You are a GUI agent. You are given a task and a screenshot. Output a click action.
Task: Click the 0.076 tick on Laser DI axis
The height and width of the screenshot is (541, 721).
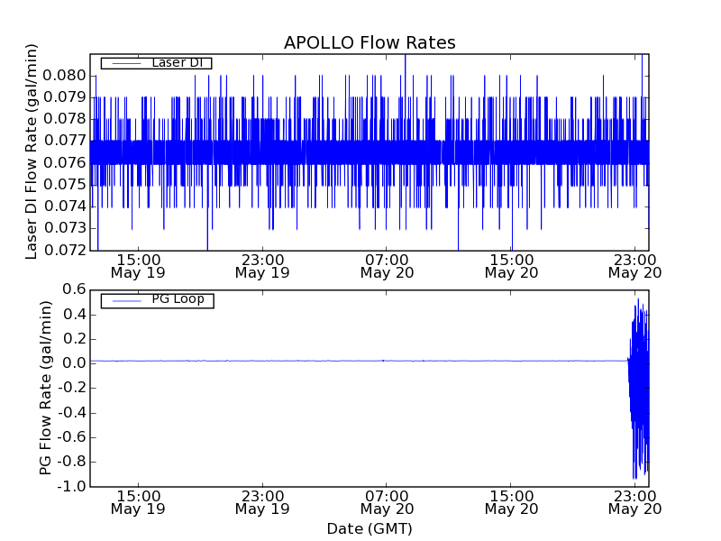64,163
